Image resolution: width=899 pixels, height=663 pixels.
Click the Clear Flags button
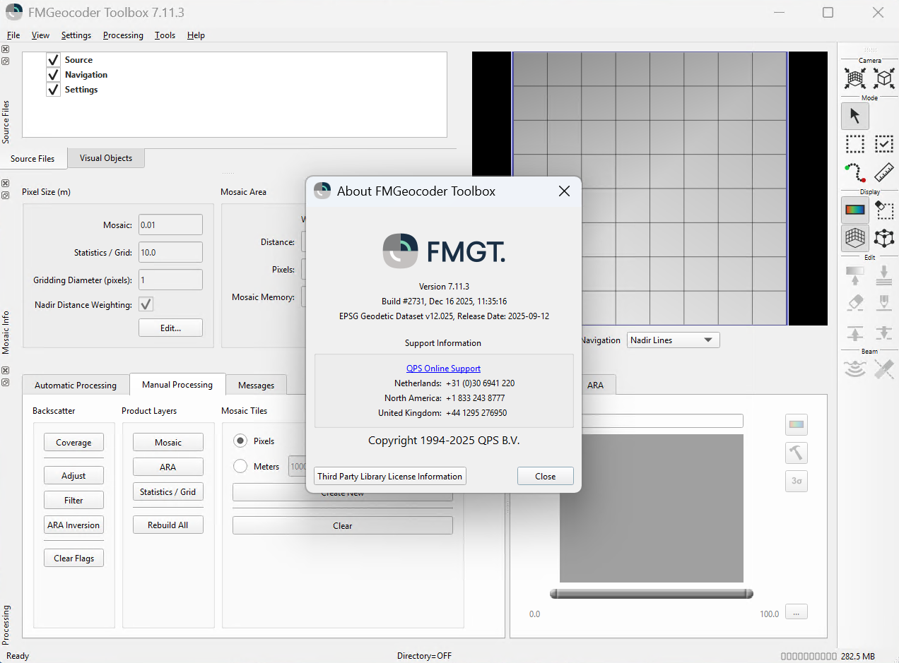pyautogui.click(x=74, y=558)
